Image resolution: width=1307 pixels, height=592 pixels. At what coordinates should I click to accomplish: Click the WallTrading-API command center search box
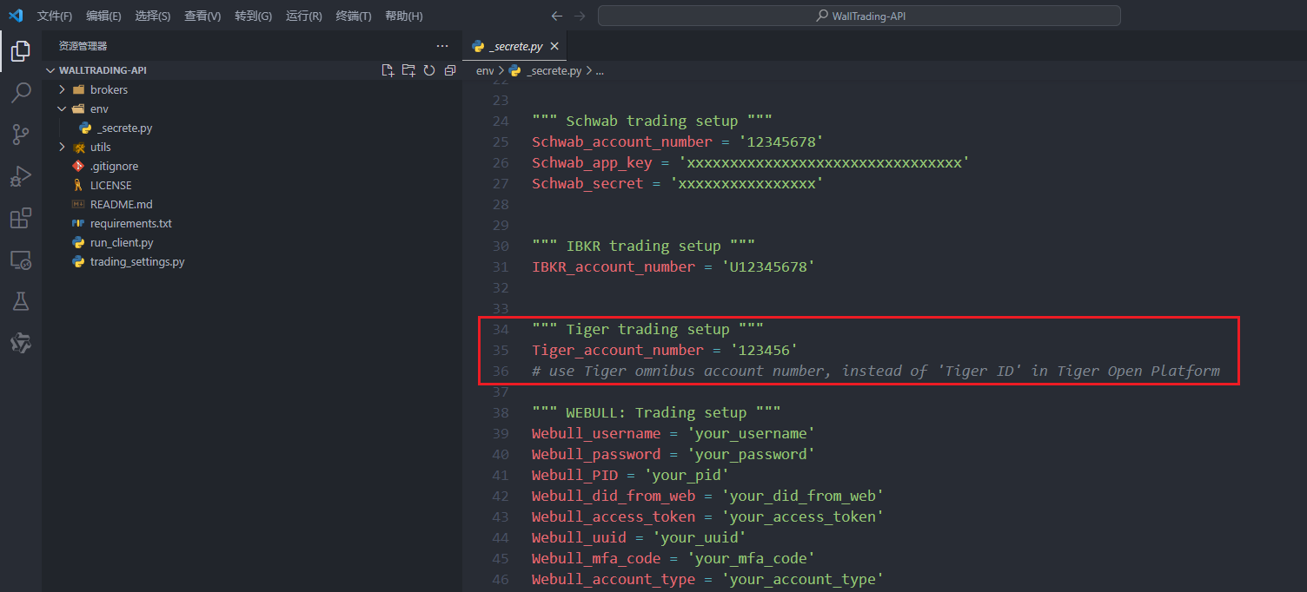(859, 16)
